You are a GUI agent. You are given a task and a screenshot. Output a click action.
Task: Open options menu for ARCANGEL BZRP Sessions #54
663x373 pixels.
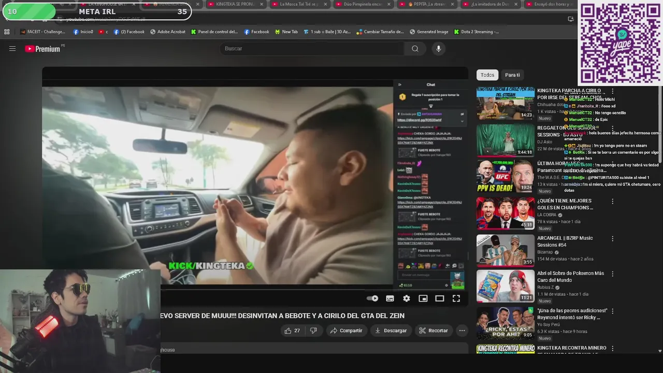point(613,238)
